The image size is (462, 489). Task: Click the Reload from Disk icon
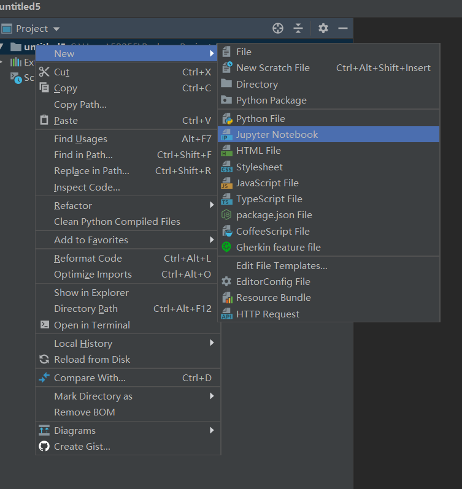(44, 359)
